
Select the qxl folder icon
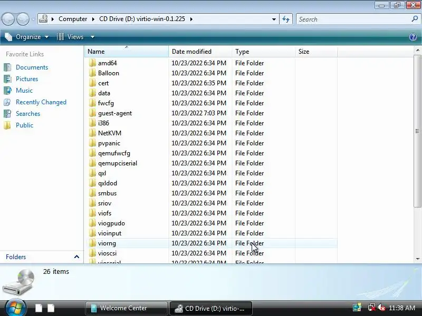pos(92,173)
